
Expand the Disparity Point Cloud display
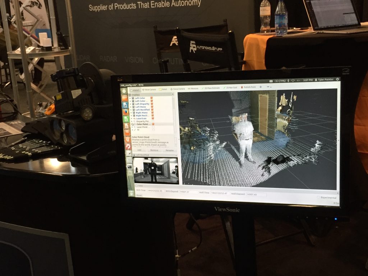coord(132,121)
